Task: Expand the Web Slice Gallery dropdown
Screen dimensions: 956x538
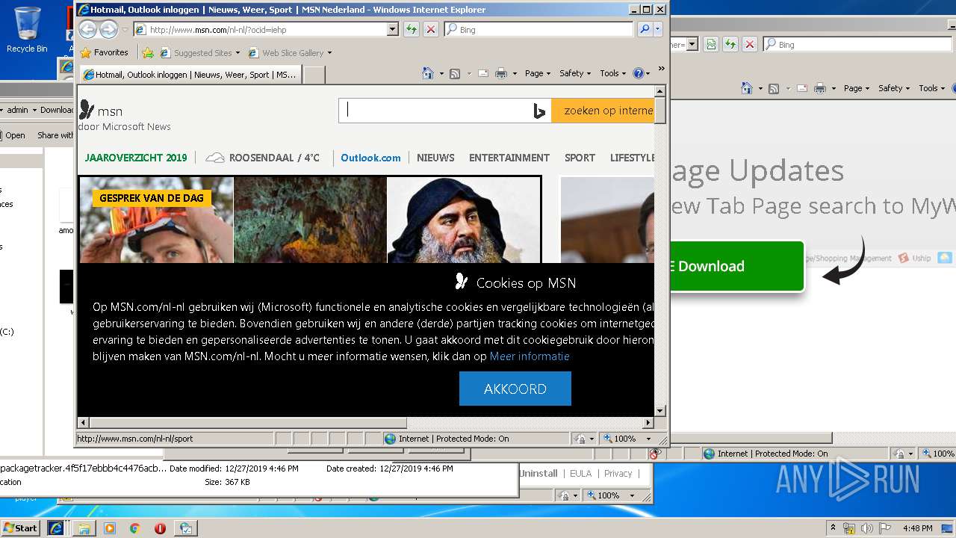Action: (329, 53)
